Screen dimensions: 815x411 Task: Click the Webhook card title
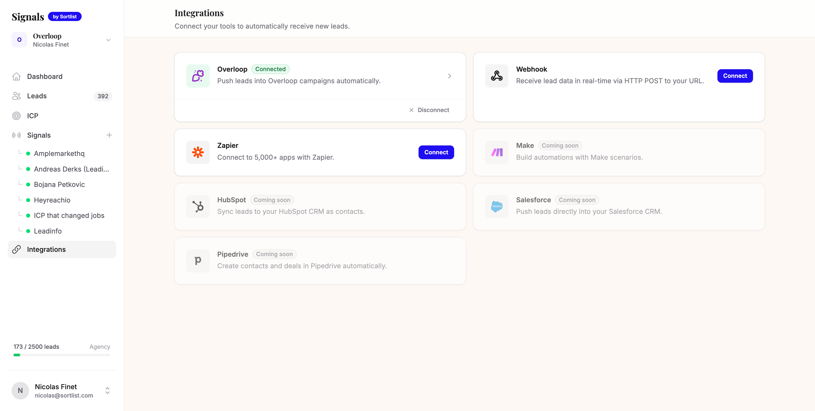pos(531,69)
